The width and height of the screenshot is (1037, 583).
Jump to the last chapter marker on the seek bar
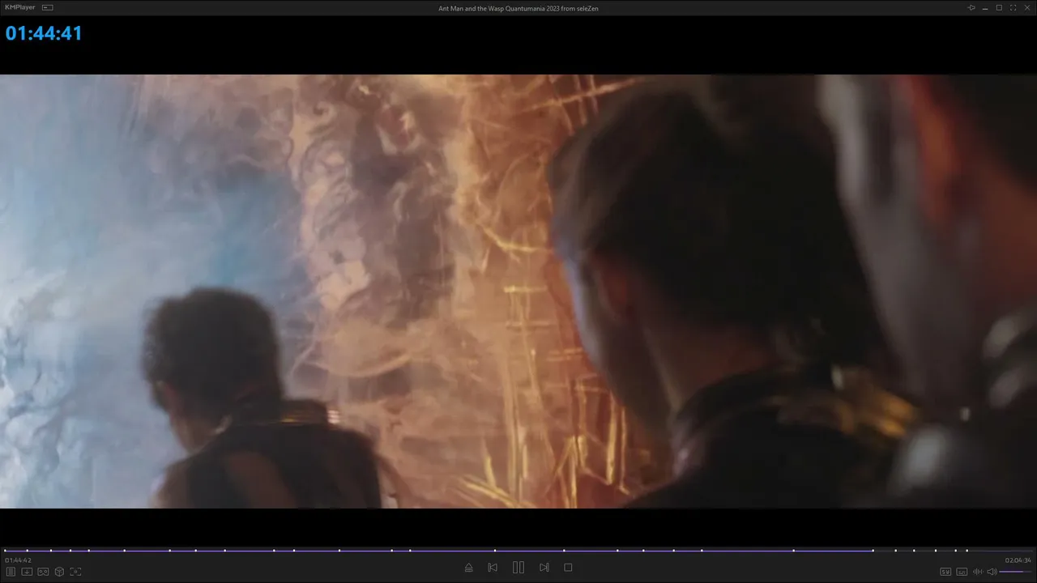(x=967, y=551)
